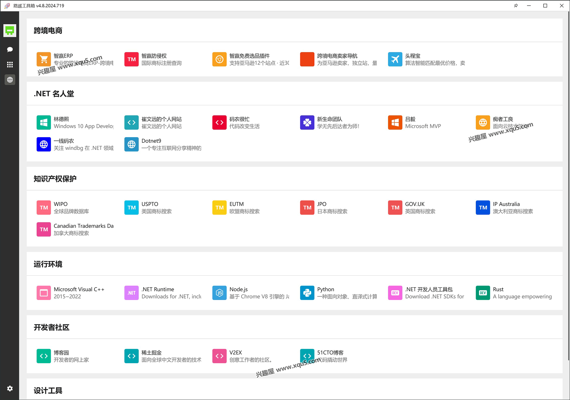The height and width of the screenshot is (400, 570).
Task: Click the Rust green DEV icon
Action: (x=483, y=293)
